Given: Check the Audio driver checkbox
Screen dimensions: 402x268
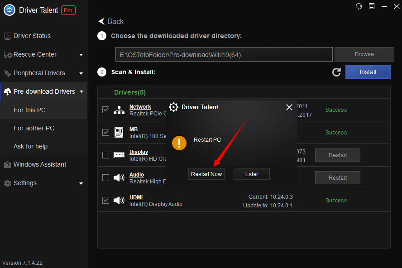Looking at the screenshot, I should tap(105, 177).
